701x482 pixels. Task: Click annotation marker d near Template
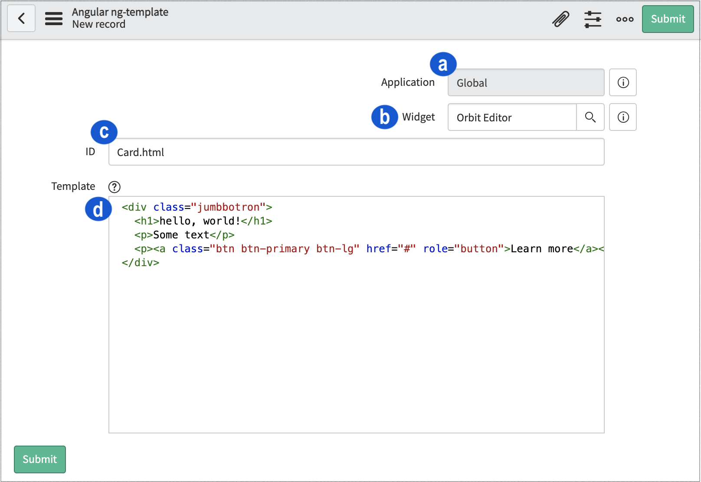[x=98, y=209]
